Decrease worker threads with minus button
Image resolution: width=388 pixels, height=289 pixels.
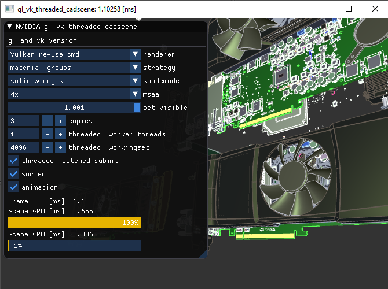(47, 134)
